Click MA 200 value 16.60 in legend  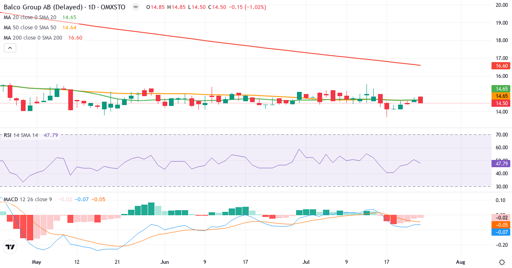[75, 38]
